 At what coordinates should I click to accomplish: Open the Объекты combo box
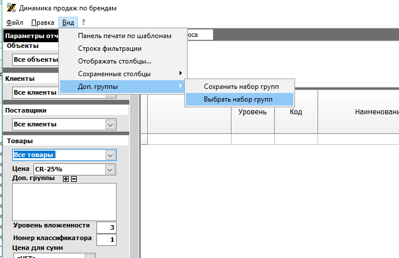pos(35,60)
